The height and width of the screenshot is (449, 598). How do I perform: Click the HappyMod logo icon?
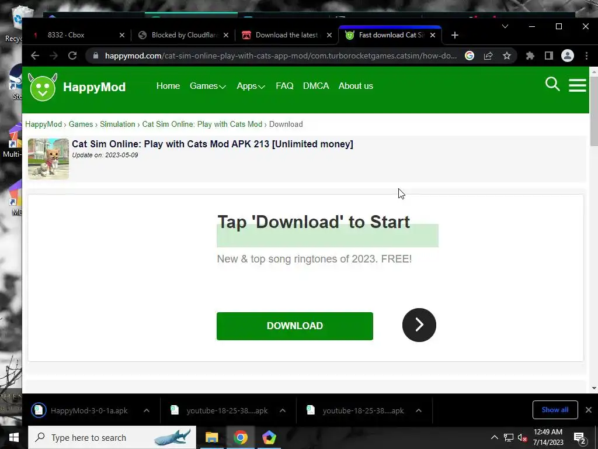pos(43,87)
